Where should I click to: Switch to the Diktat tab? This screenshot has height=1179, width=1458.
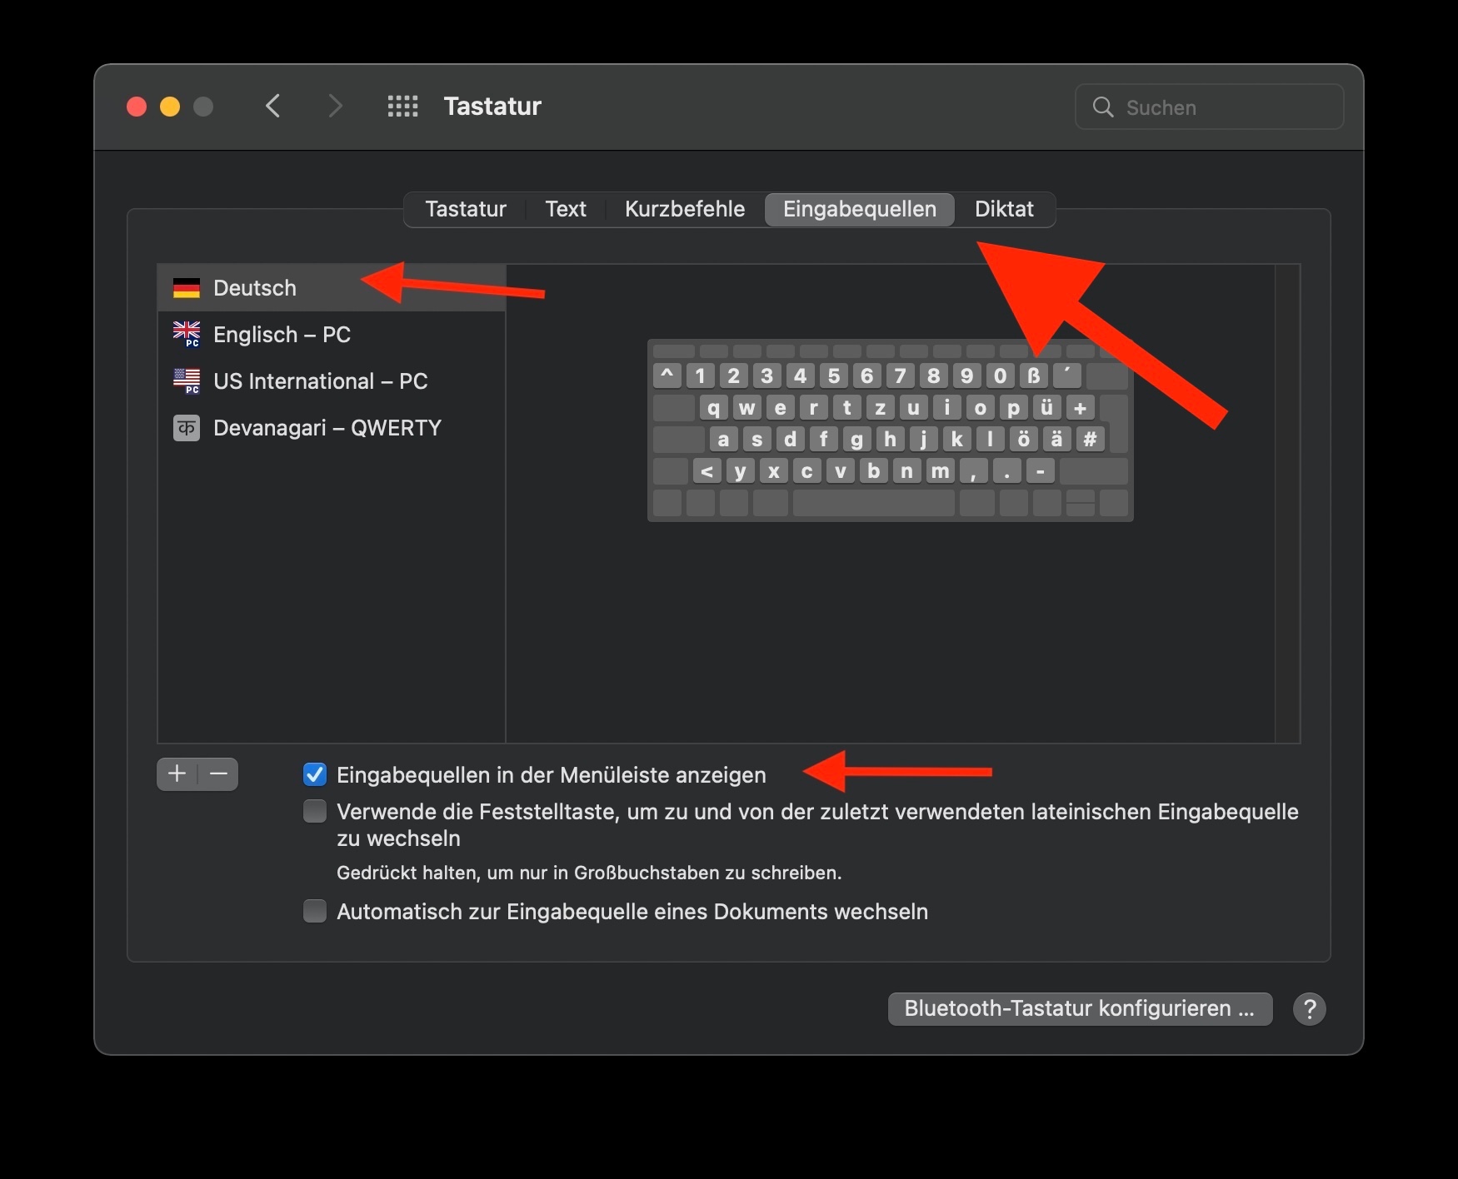tap(1004, 209)
